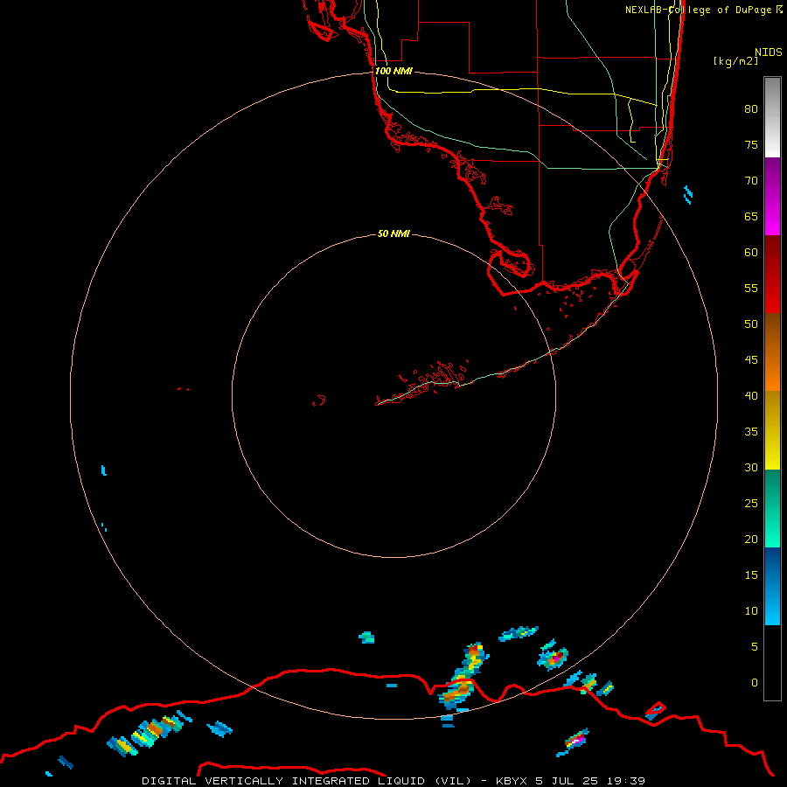787x787 pixels.
Task: Click the scale value 65
Action: pyautogui.click(x=751, y=216)
